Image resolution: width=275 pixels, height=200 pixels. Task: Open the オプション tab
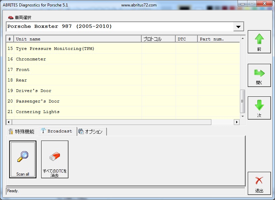click(92, 131)
